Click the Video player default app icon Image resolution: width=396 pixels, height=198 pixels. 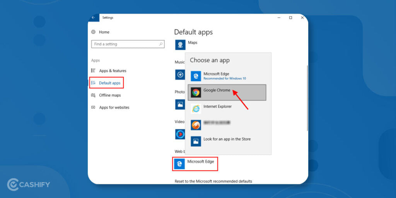pyautogui.click(x=180, y=134)
